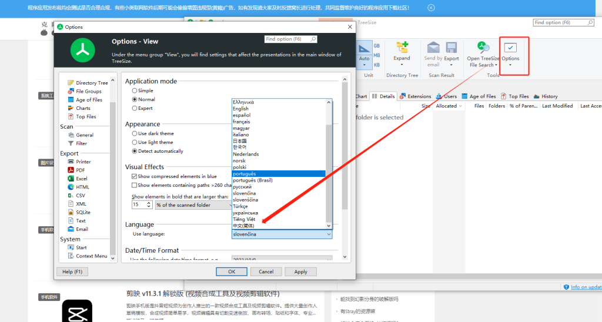Click Find option field in TreeSize window
The image size is (602, 322).
[564, 23]
